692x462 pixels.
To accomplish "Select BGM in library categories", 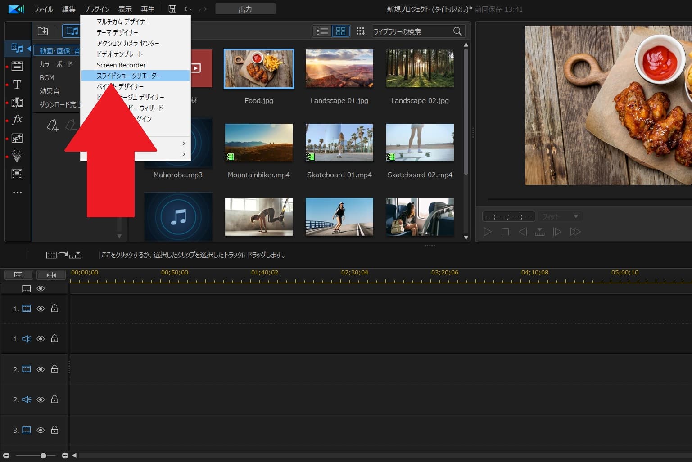I will tap(47, 77).
